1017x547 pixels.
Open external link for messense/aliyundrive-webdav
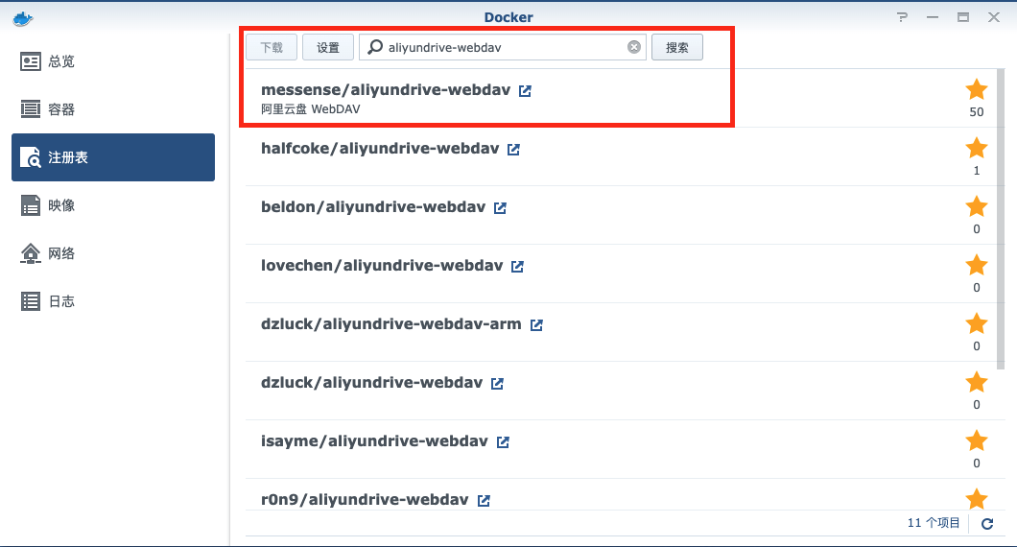(525, 91)
